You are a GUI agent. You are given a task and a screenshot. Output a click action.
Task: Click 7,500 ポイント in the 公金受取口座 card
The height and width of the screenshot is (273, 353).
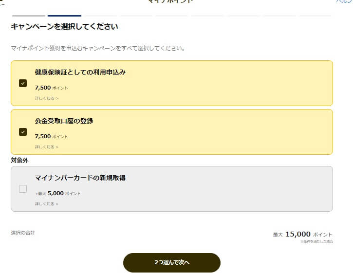click(51, 137)
